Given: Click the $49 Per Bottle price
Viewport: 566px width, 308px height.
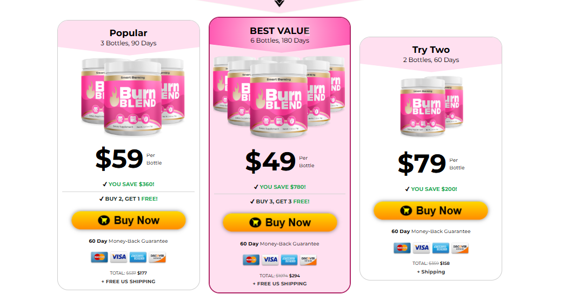Looking at the screenshot, I should click(x=279, y=161).
